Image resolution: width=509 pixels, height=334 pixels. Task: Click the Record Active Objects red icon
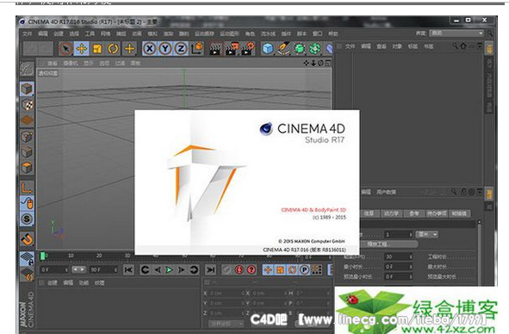[x=227, y=269]
